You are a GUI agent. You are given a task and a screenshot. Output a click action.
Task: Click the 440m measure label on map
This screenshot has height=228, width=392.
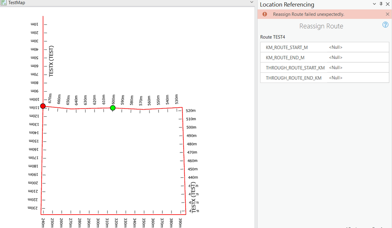[x=193, y=177]
